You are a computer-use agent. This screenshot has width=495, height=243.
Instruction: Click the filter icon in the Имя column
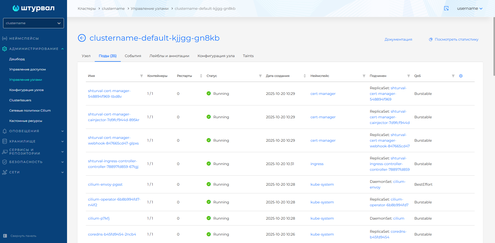point(141,76)
